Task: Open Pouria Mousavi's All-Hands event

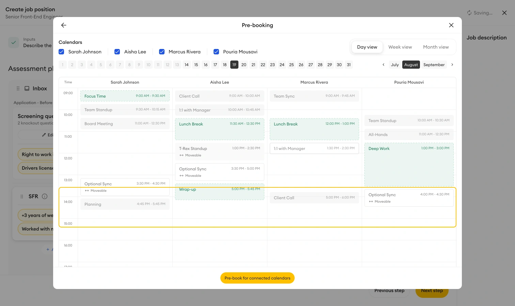Action: pos(409,135)
